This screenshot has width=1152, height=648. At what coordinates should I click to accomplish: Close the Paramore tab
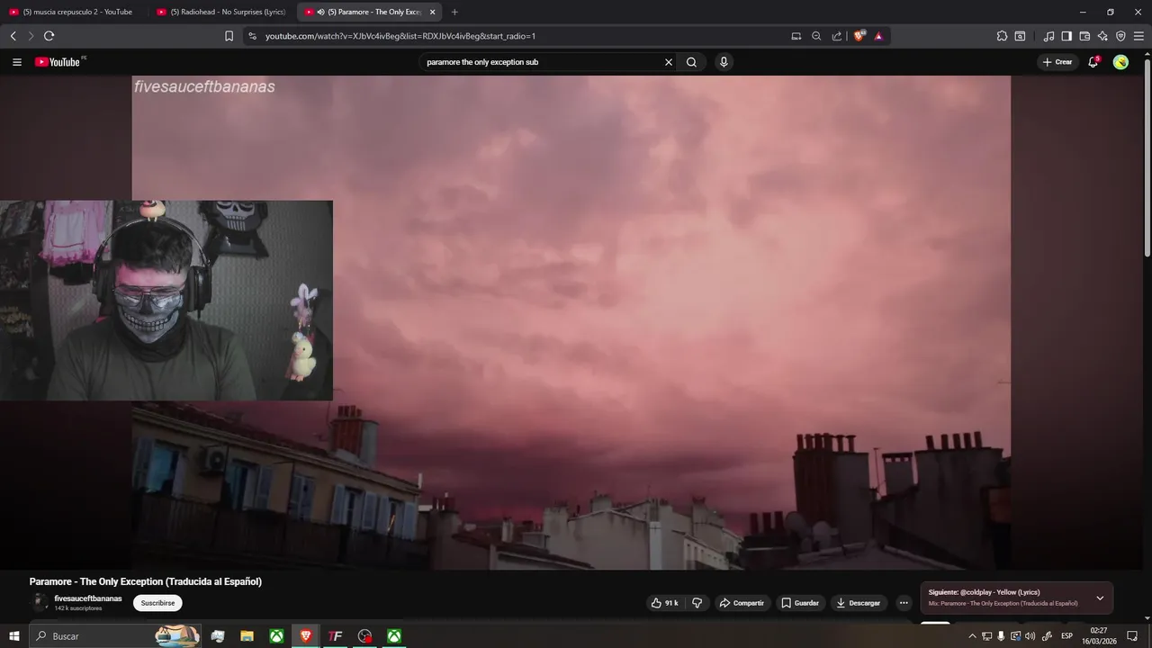[x=432, y=12]
